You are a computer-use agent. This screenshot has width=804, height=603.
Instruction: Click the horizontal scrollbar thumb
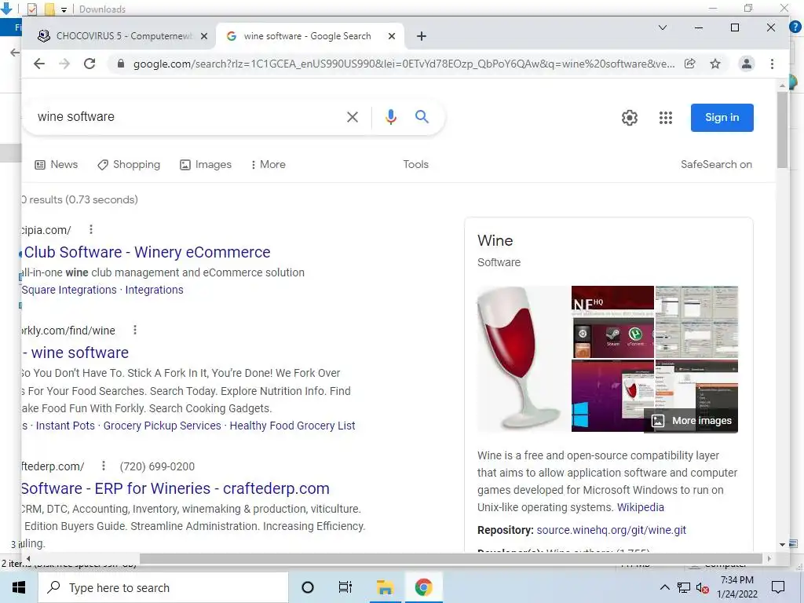tap(451, 558)
